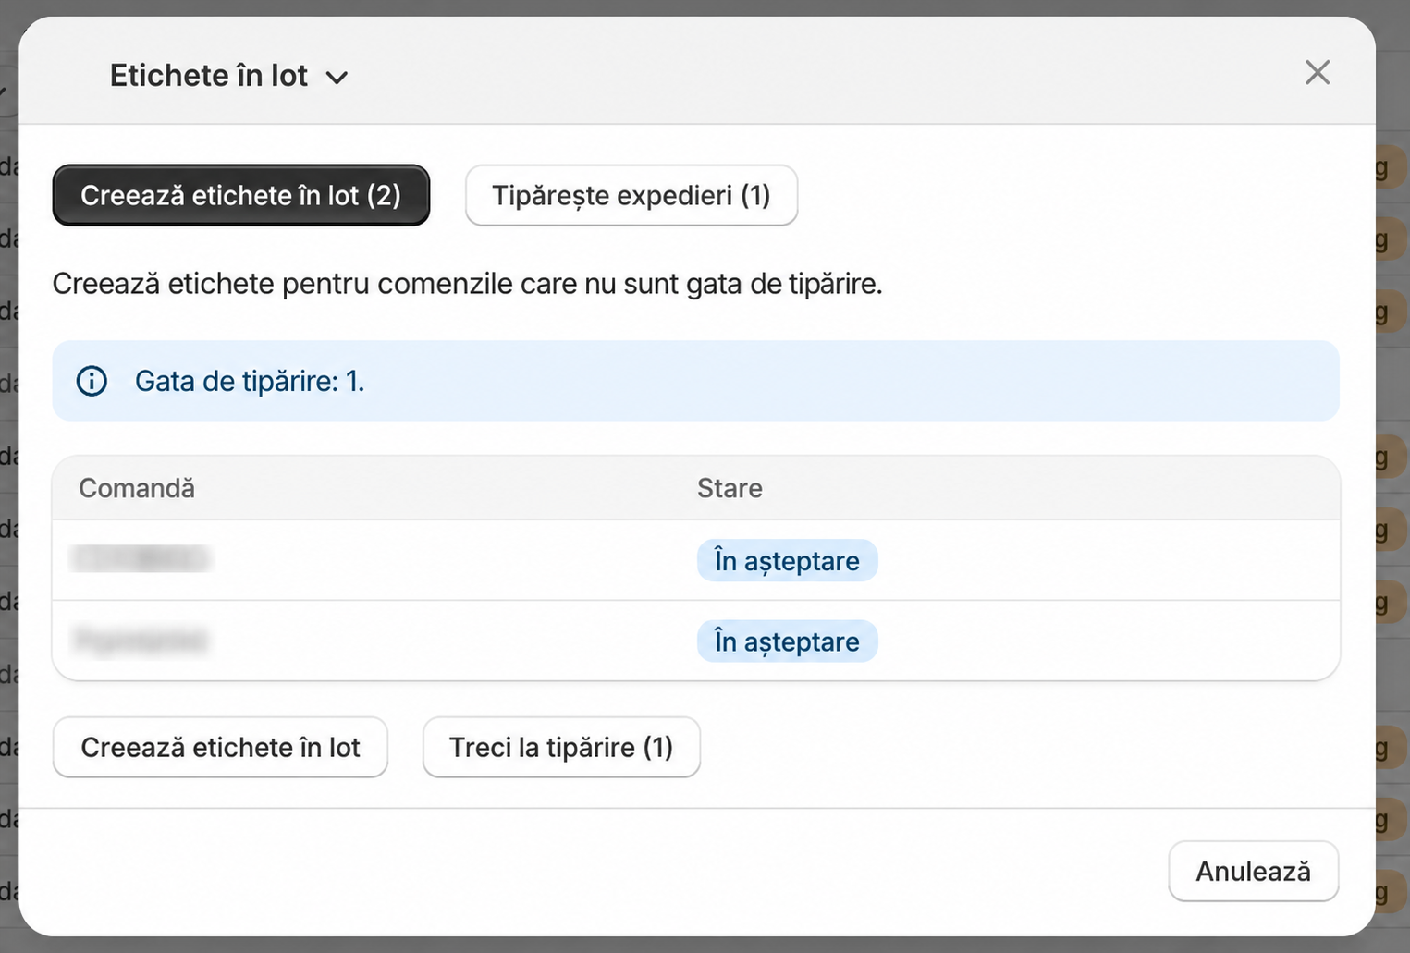Screen dimensions: 1410x953
Task: Click the first row's În așteptare status badge
Action: tap(787, 560)
